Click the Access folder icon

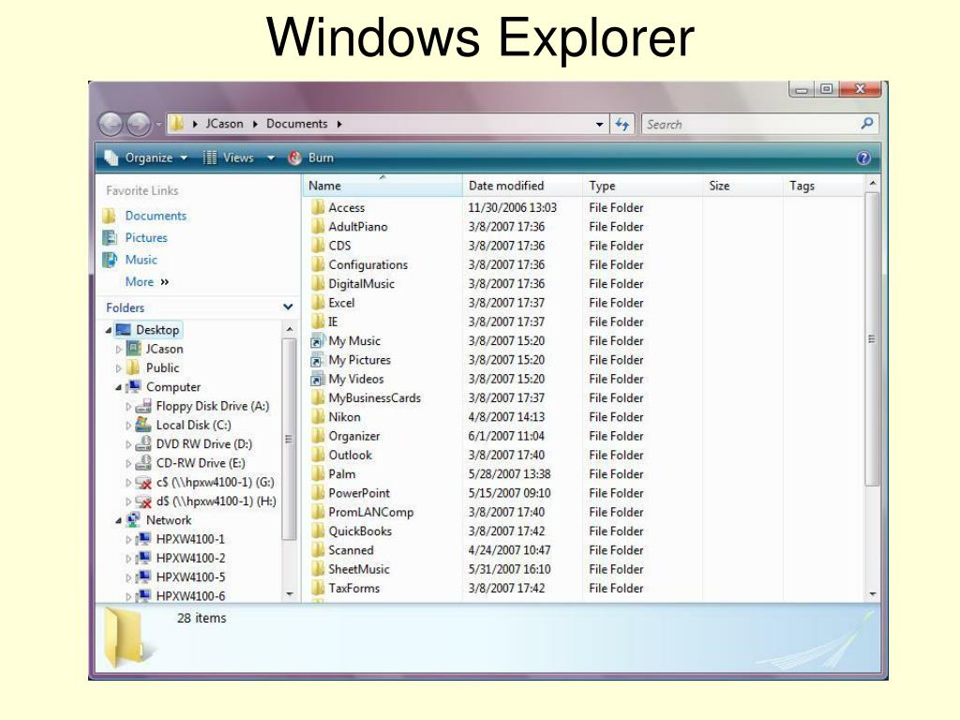click(317, 207)
